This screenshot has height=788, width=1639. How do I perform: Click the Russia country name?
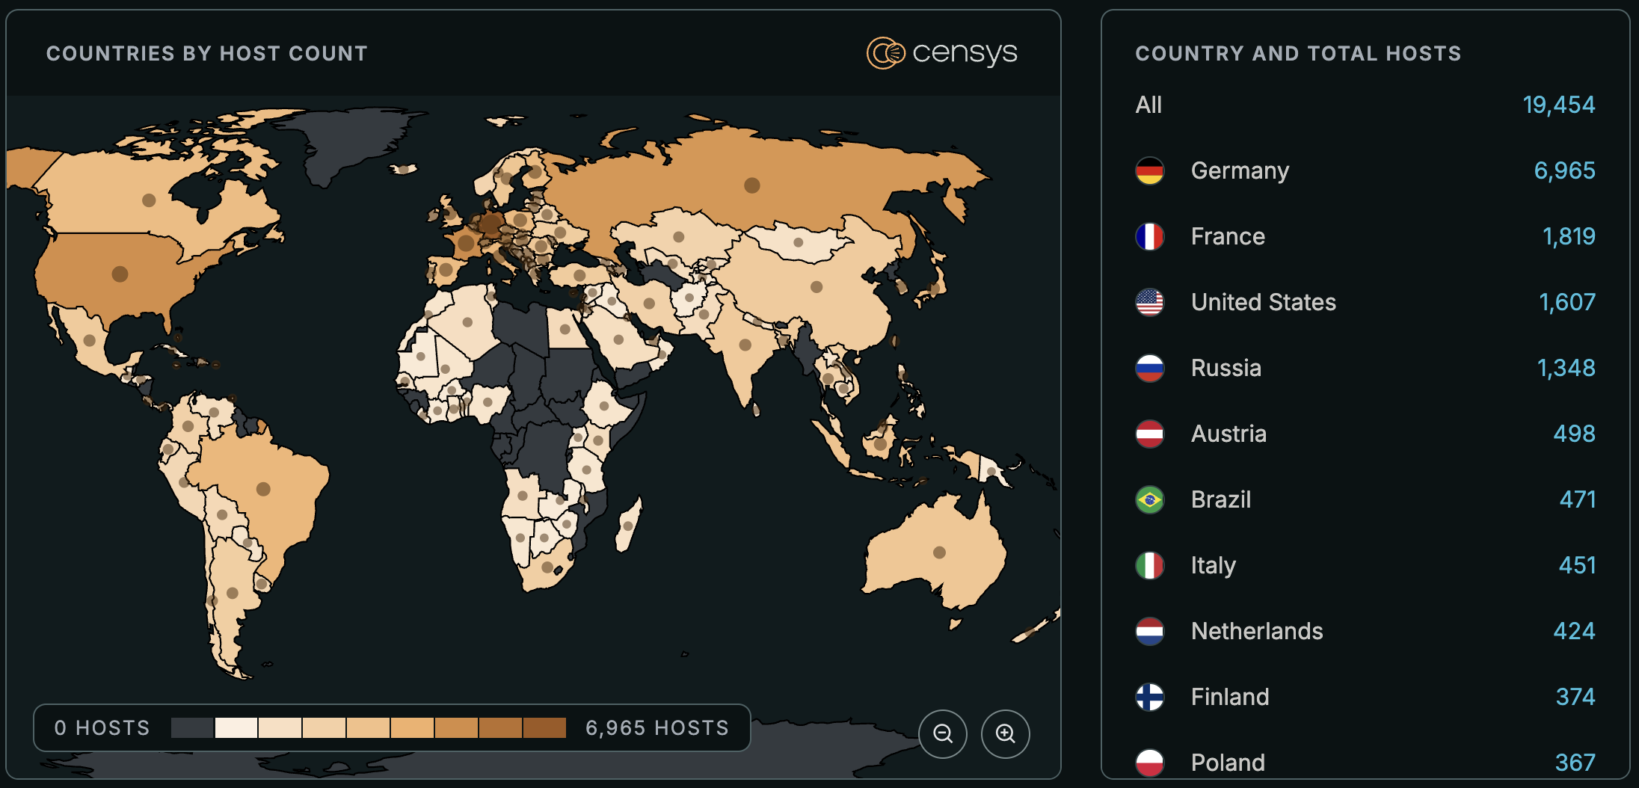[x=1226, y=368]
